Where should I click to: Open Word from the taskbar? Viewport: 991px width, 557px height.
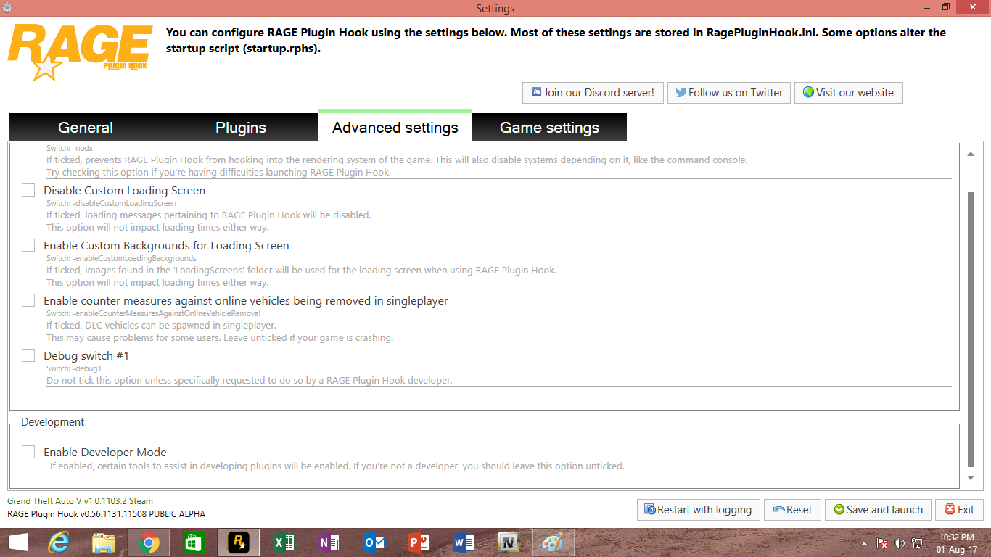pos(464,542)
